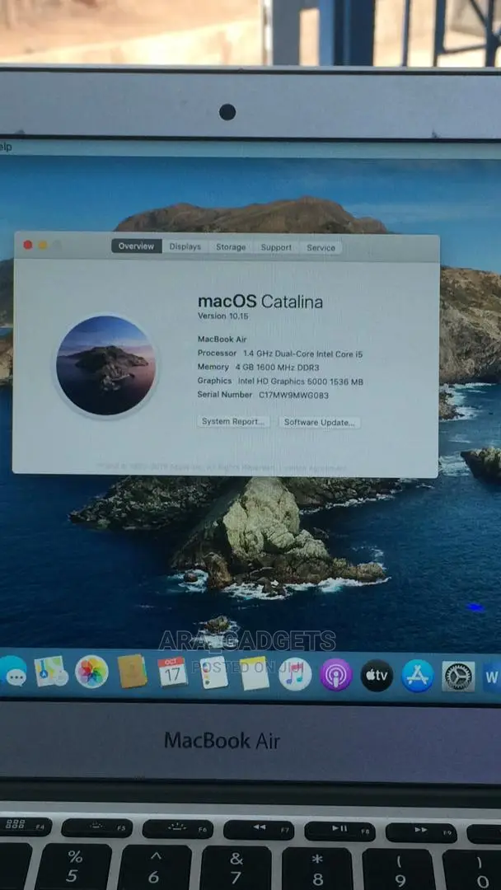Switch to the Storage tab

[231, 247]
